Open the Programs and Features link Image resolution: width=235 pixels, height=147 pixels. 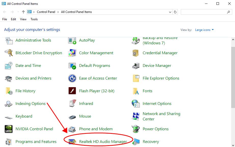click(x=36, y=142)
